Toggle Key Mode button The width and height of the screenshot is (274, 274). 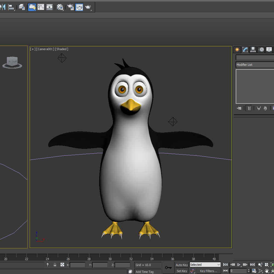point(226,271)
